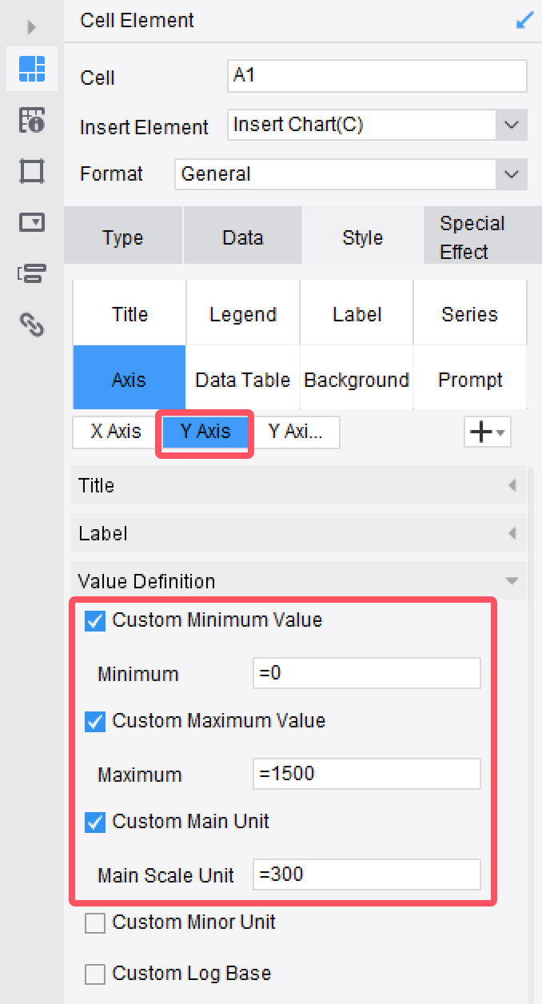
Task: Click the Main Scale Unit field =300
Action: tap(367, 875)
